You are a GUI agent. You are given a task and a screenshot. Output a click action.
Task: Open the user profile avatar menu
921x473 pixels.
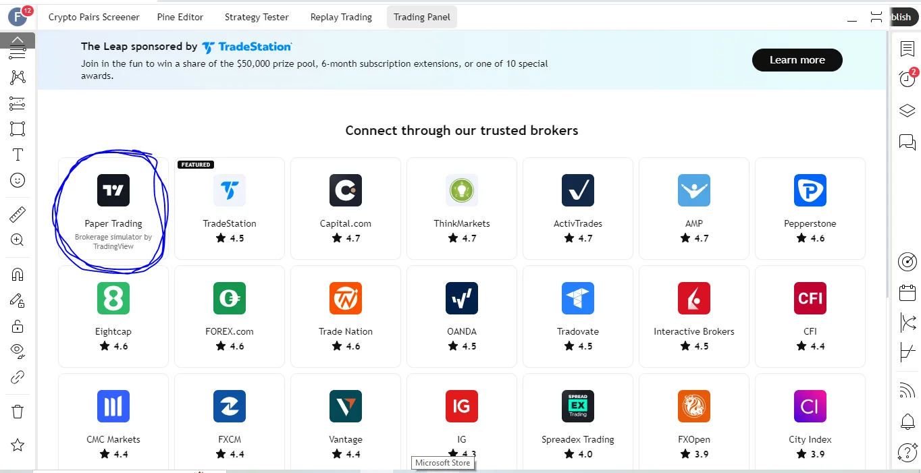tap(16, 17)
